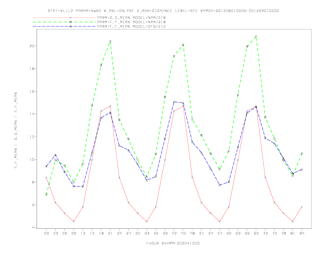The width and height of the screenshot is (329, 254).
Task: Click x-axis tick label 30
Action: coord(137,233)
